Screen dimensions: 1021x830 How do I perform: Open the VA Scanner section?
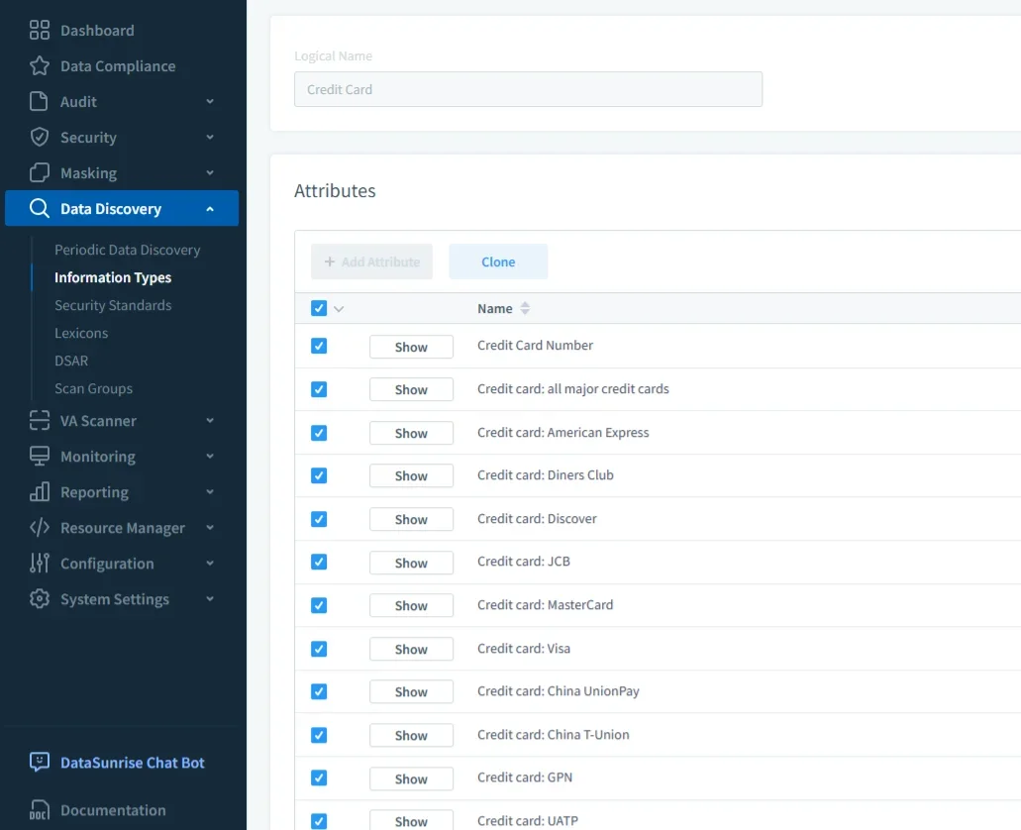coord(39,420)
